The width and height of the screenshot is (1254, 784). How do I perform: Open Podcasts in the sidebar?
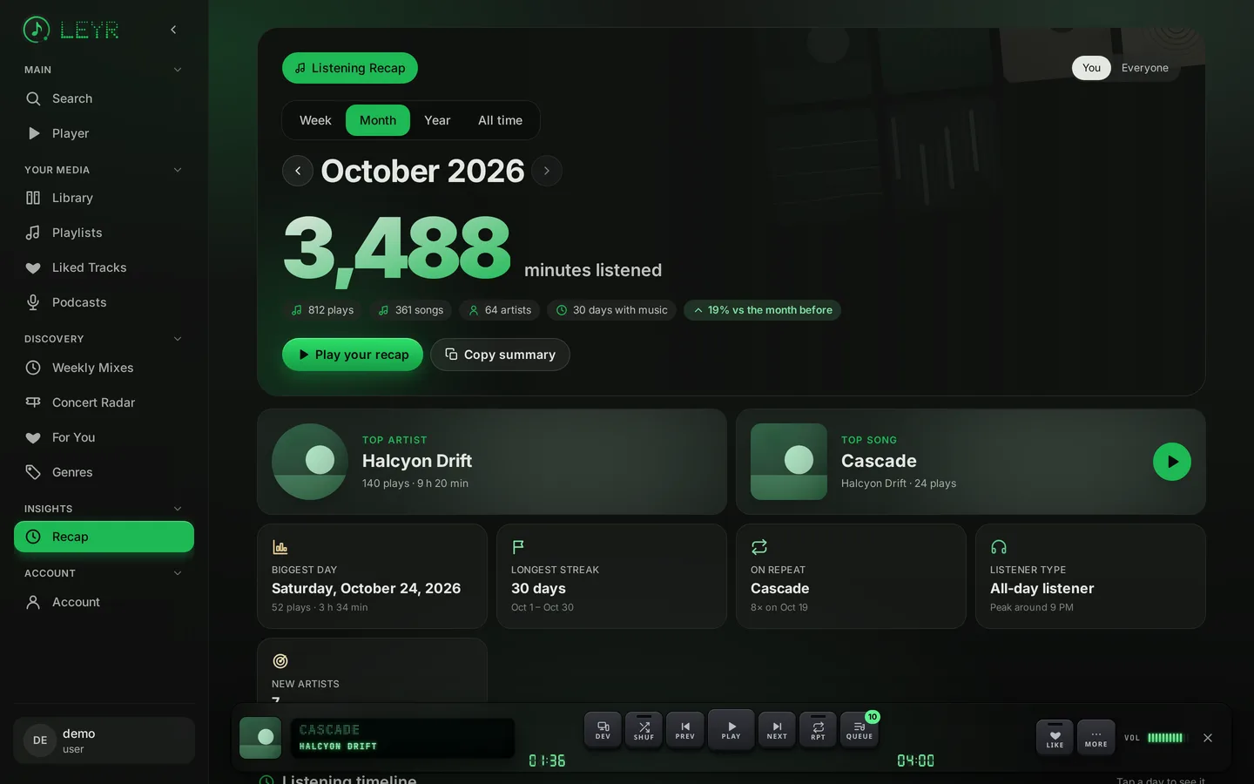pos(104,302)
